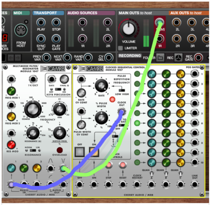Click the filter FINE frequency knob

point(59,109)
